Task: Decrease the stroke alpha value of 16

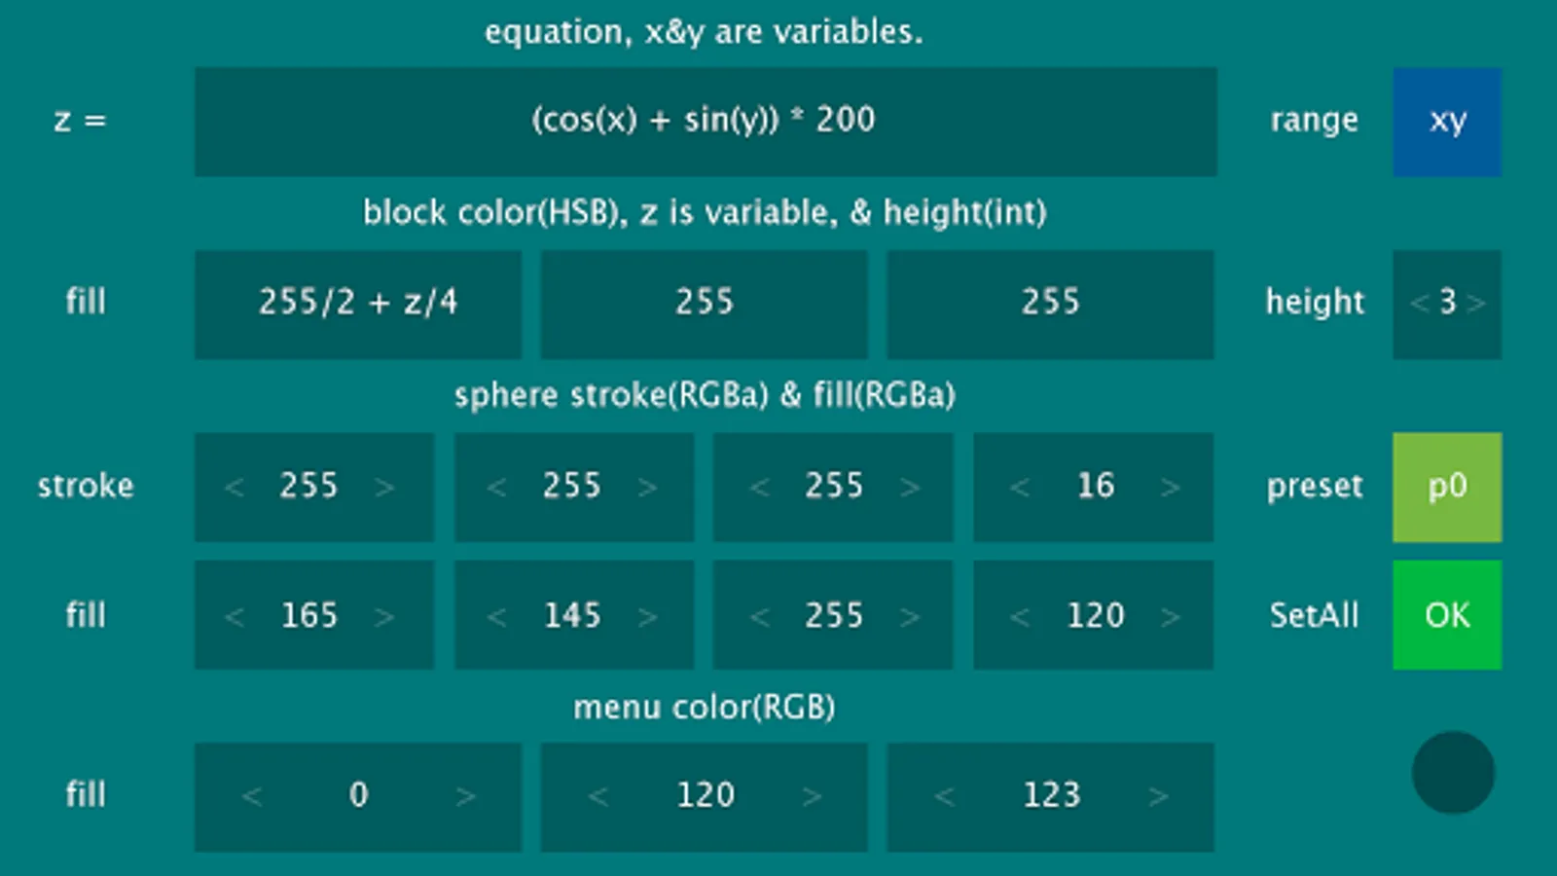Action: click(1019, 487)
